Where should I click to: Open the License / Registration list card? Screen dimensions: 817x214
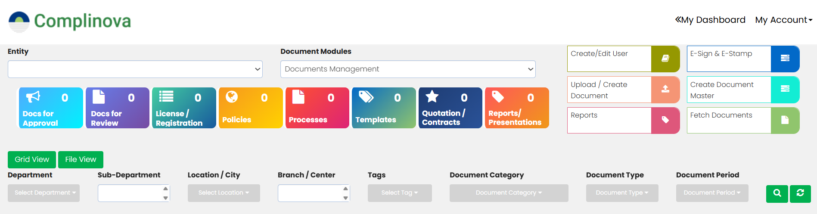coord(184,108)
